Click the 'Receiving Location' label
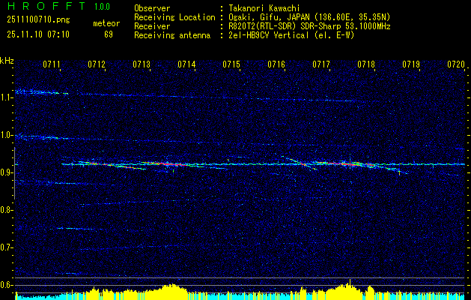The height and width of the screenshot is (300, 471). pos(174,17)
